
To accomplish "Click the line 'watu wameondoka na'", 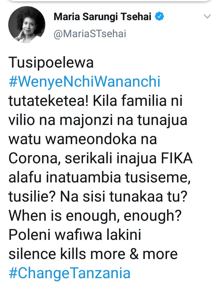I will tap(83, 139).
